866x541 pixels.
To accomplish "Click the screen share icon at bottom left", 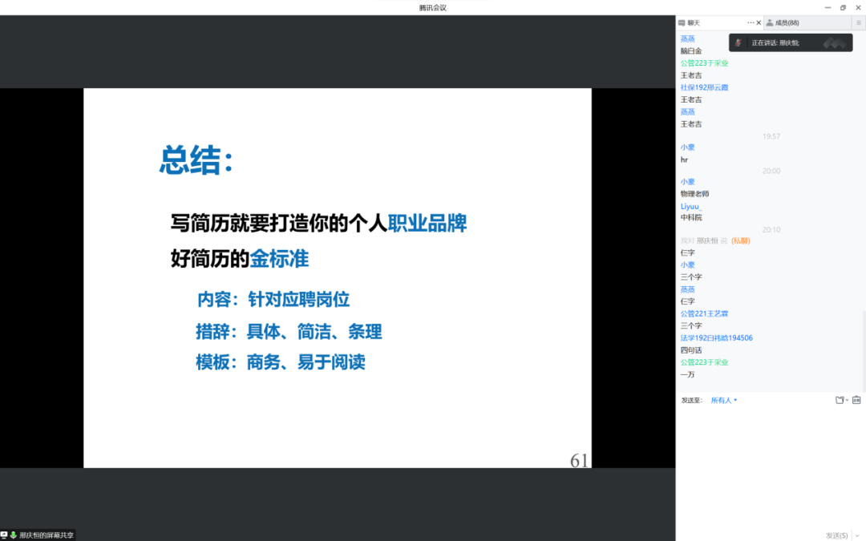I will 4,535.
